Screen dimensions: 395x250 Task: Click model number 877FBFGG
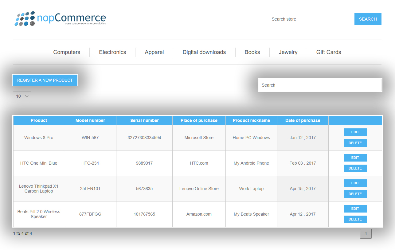pos(90,214)
